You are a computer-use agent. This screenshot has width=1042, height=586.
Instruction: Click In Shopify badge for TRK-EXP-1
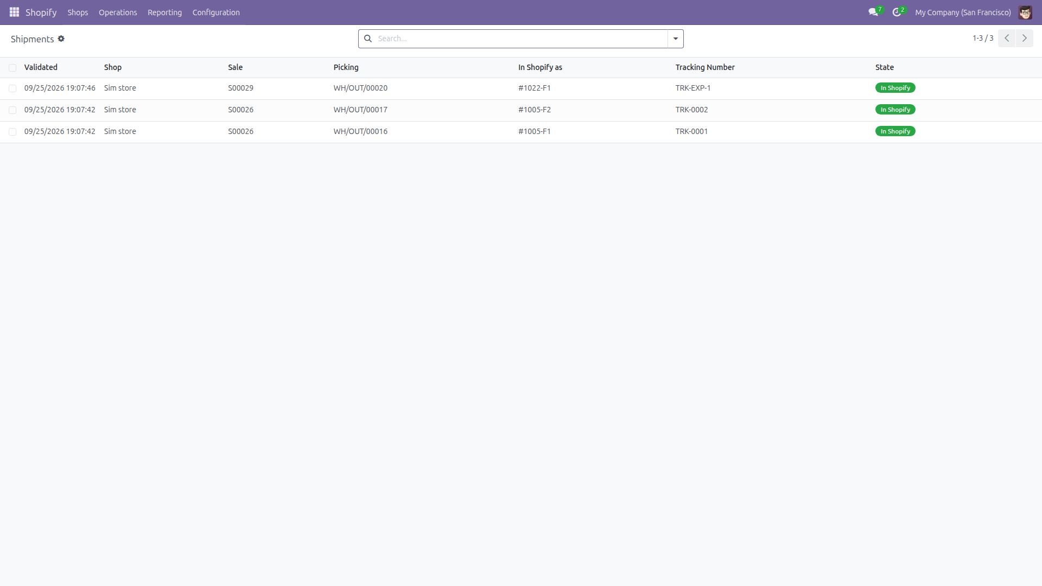895,88
